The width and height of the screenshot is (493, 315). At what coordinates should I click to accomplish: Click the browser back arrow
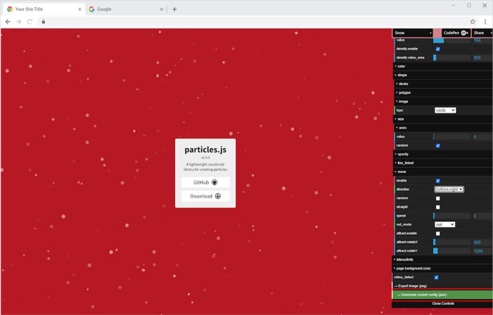click(x=8, y=22)
